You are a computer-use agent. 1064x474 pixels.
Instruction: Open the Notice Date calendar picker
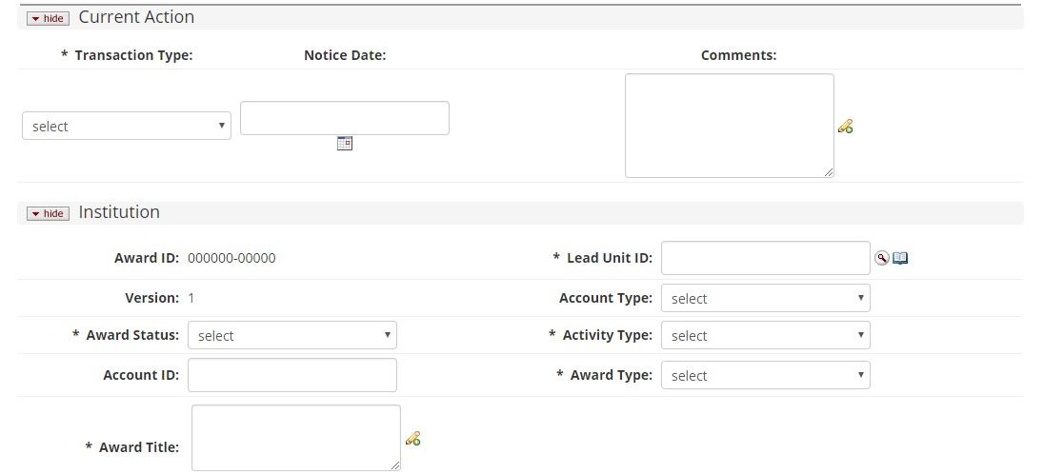pyautogui.click(x=345, y=144)
